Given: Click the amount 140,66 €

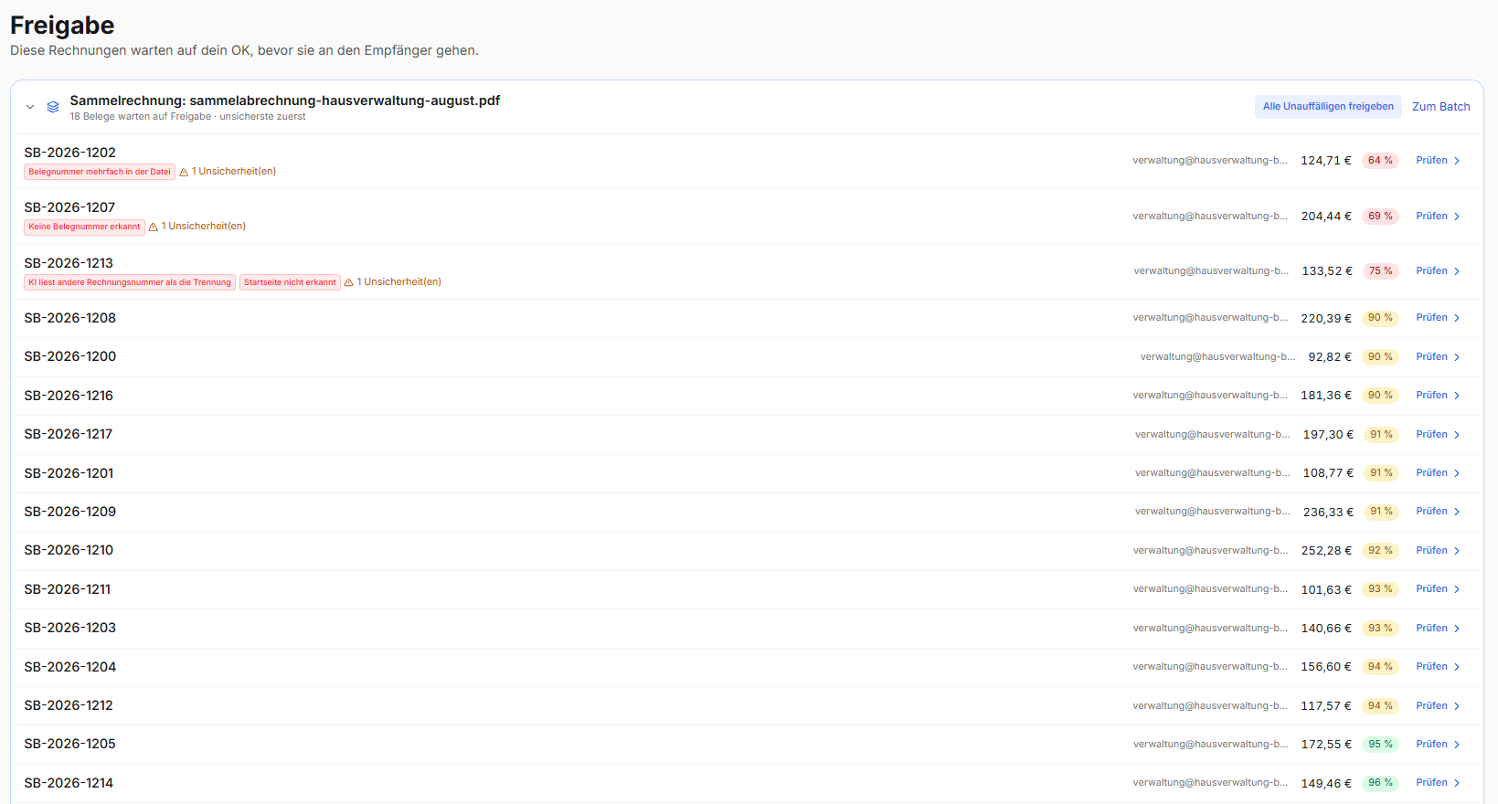Looking at the screenshot, I should tap(1326, 629).
